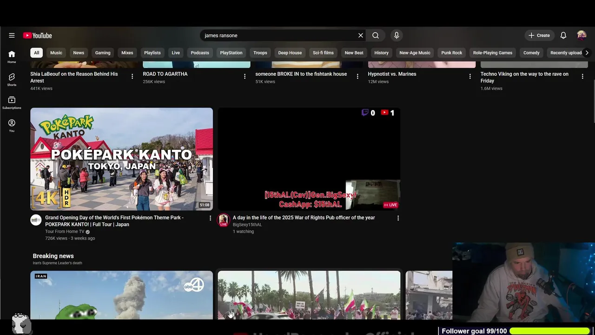Select the Recently uploaded filter chip
Screen dimensions: 595x335
tap(566, 53)
